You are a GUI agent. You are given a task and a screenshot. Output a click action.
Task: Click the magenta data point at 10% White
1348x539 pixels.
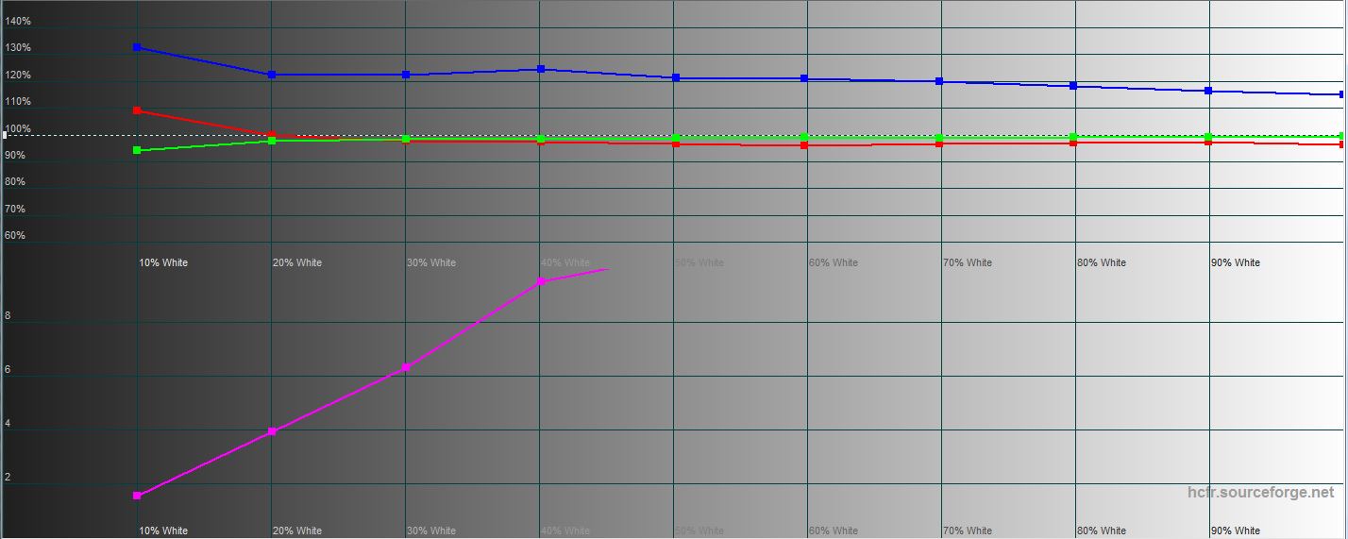[137, 496]
